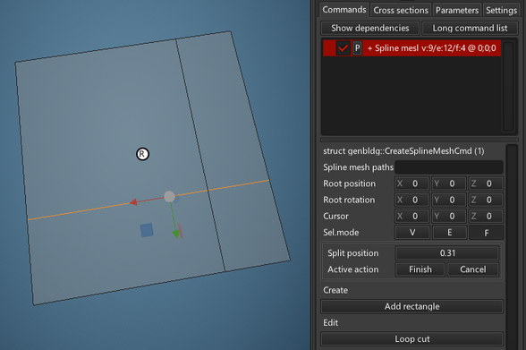The height and width of the screenshot is (350, 526).
Task: Open the Settings tab
Action: [x=501, y=11]
